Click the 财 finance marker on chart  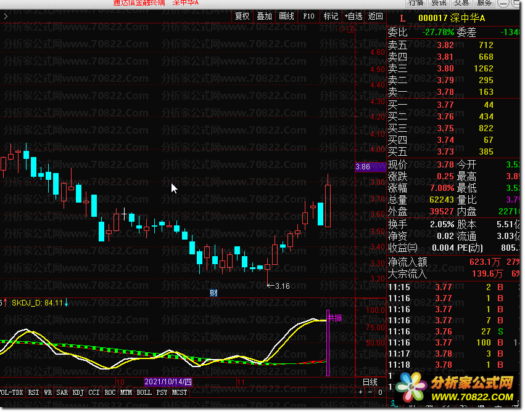pos(213,293)
